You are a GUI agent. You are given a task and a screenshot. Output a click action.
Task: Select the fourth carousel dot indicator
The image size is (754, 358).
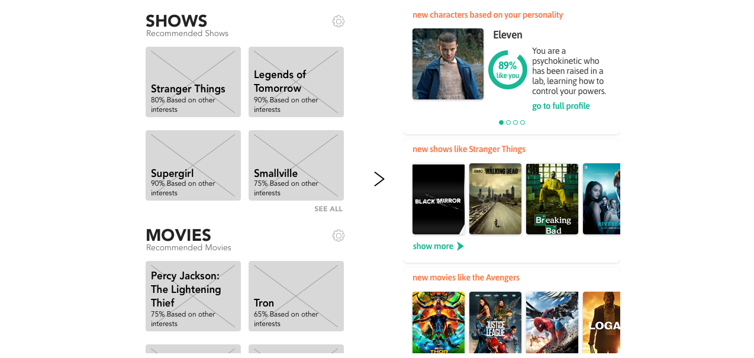point(523,122)
